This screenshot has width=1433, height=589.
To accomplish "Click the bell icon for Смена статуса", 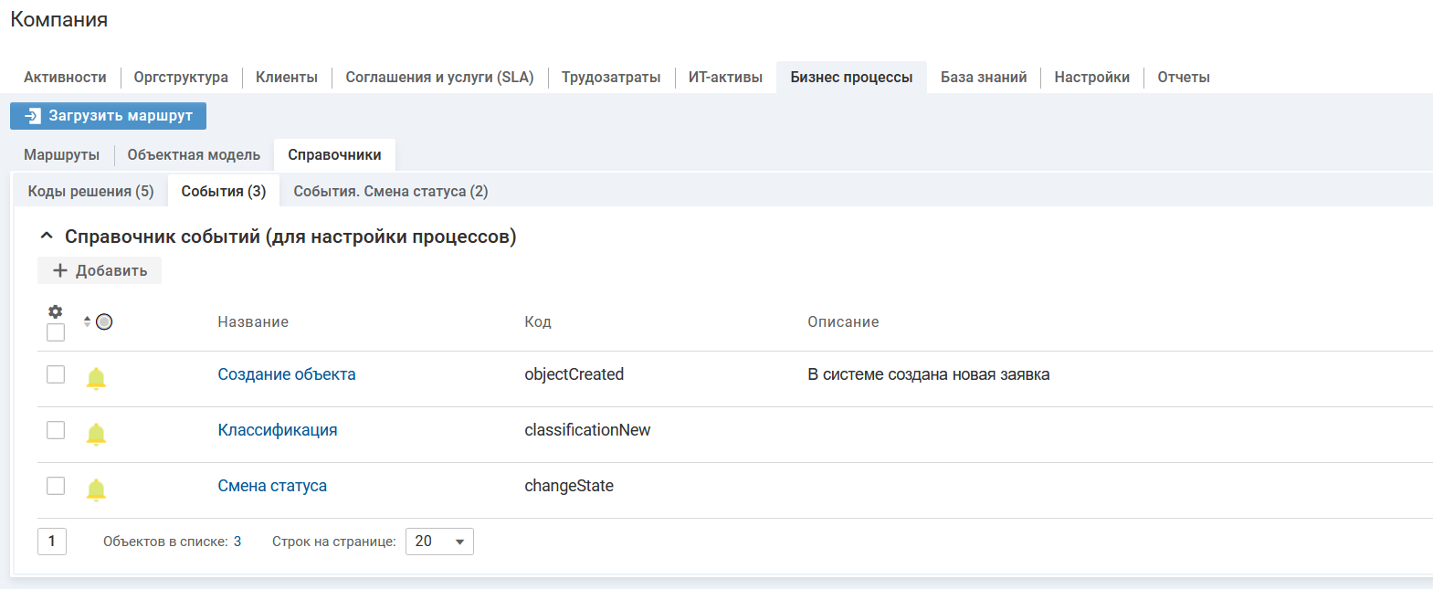I will pyautogui.click(x=96, y=489).
